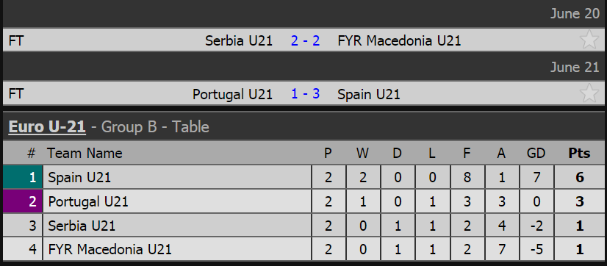The image size is (607, 266).
Task: Star the Serbia U21 vs Macedonia match
Action: [589, 40]
